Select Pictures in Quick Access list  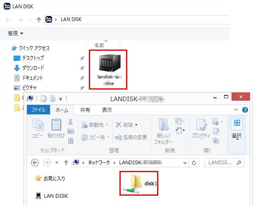point(25,88)
